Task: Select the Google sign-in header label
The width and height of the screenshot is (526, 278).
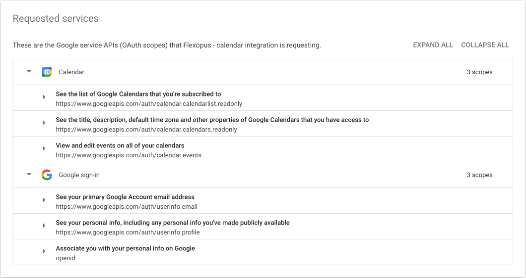Action: click(x=79, y=175)
